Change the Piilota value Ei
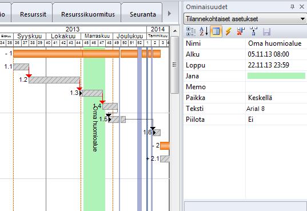The width and height of the screenshot is (307, 211). pos(276,120)
